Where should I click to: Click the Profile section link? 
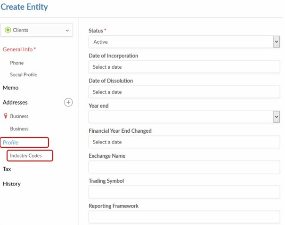[11, 142]
